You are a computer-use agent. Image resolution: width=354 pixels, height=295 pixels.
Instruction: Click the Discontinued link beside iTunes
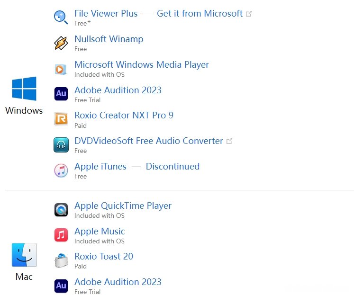click(x=172, y=167)
